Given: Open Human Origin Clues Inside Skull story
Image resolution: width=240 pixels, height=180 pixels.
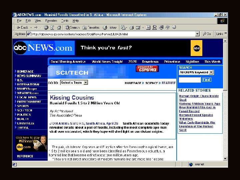Looking at the screenshot, I should pyautogui.click(x=199, y=98).
